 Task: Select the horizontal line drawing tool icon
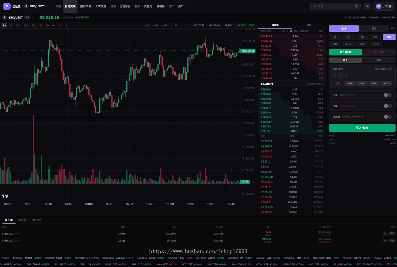[x=181, y=25]
